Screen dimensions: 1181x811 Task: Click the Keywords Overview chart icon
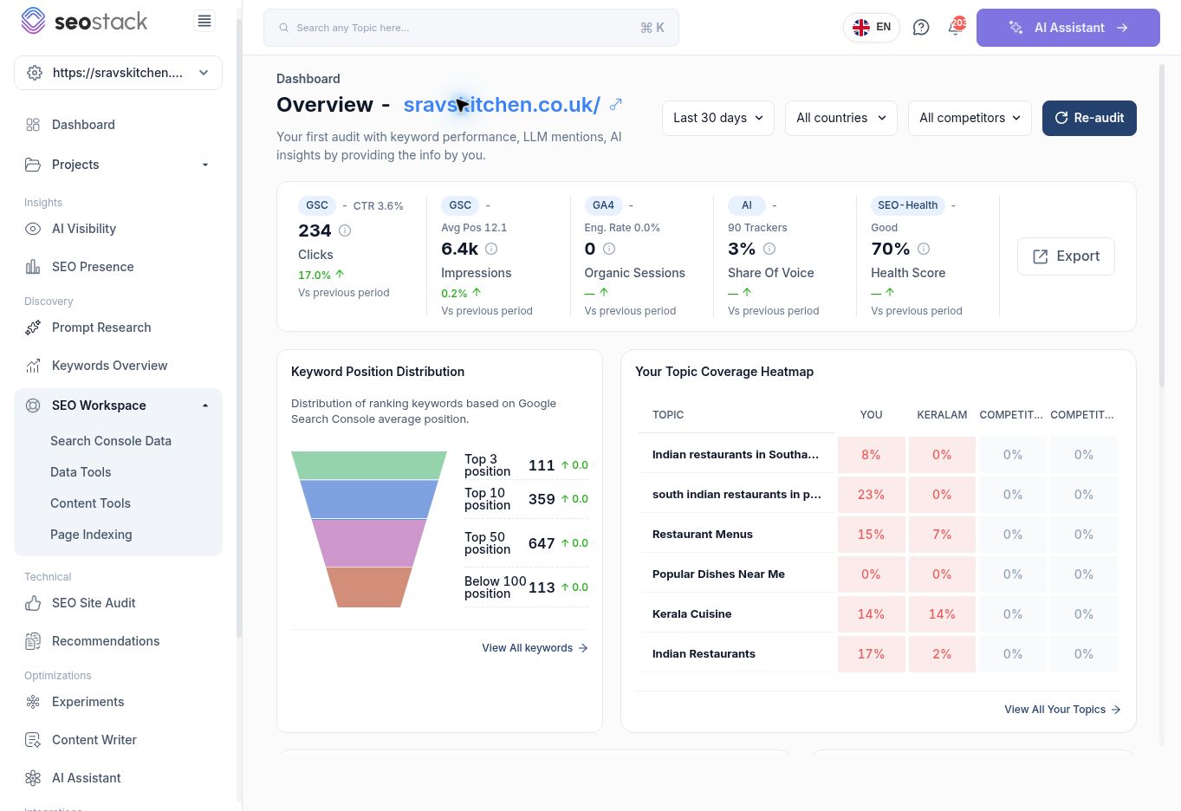tap(33, 366)
